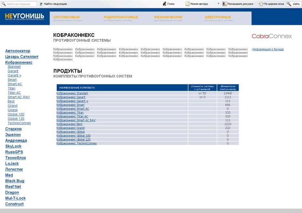This screenshot has width=302, height=213.
Task: Click the от 55 cost cell
Action: [203, 93]
